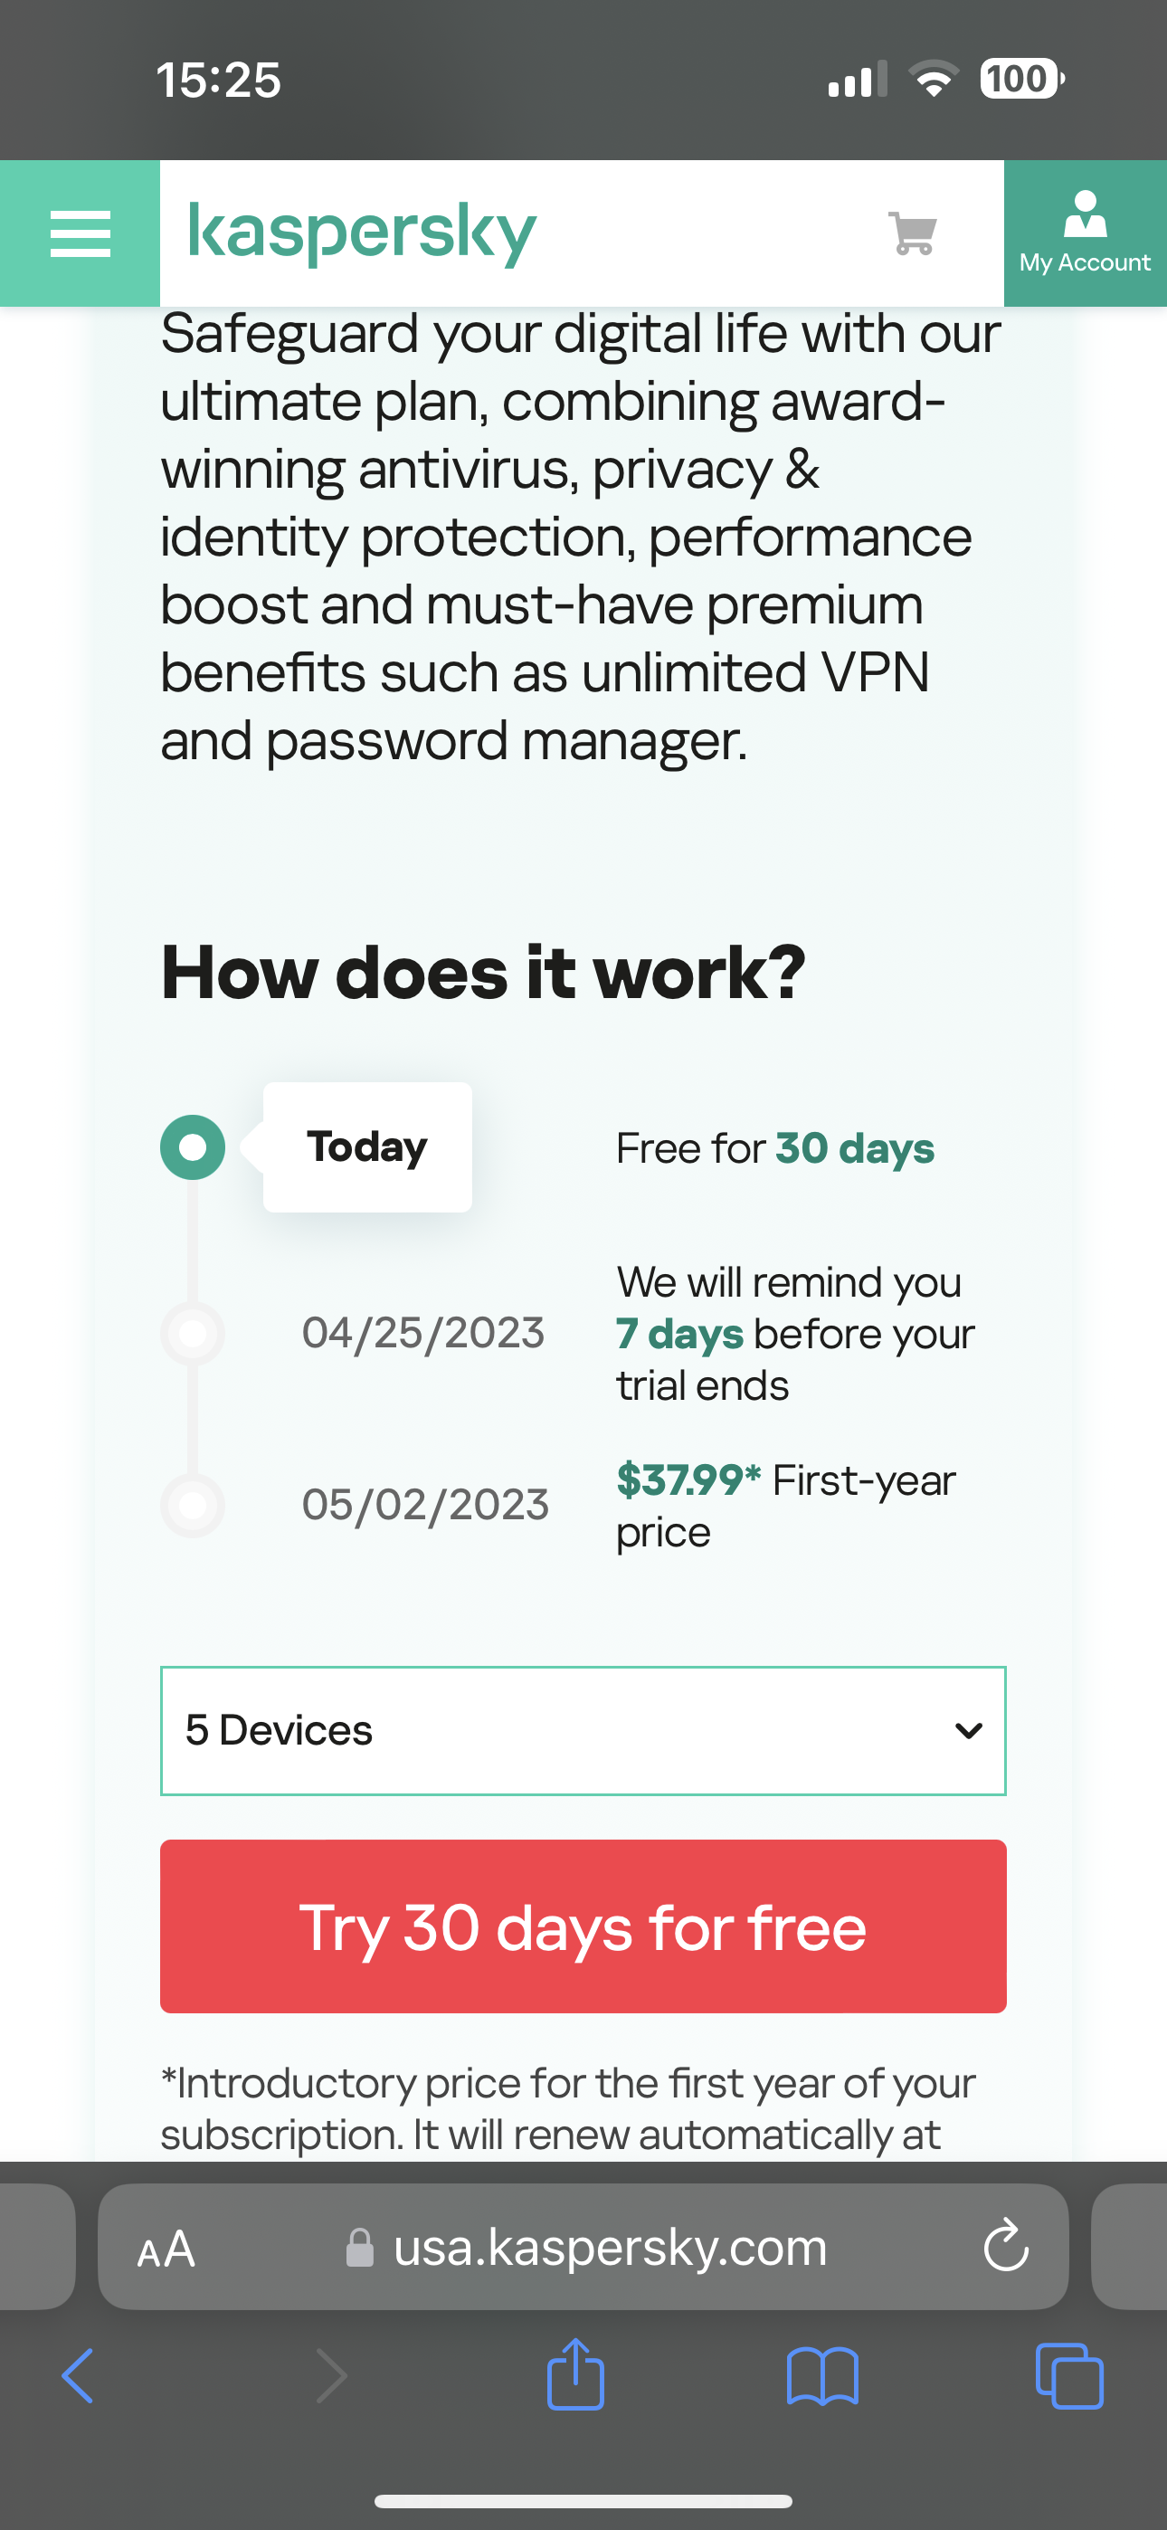Show open Safari tabs
Image resolution: width=1167 pixels, height=2530 pixels.
tap(1068, 2377)
